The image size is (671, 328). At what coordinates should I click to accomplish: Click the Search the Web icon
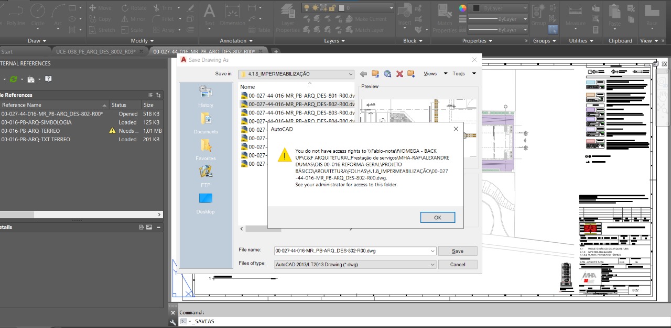(x=387, y=74)
